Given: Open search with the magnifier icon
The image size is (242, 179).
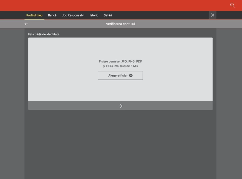Looking at the screenshot, I should (232, 5).
